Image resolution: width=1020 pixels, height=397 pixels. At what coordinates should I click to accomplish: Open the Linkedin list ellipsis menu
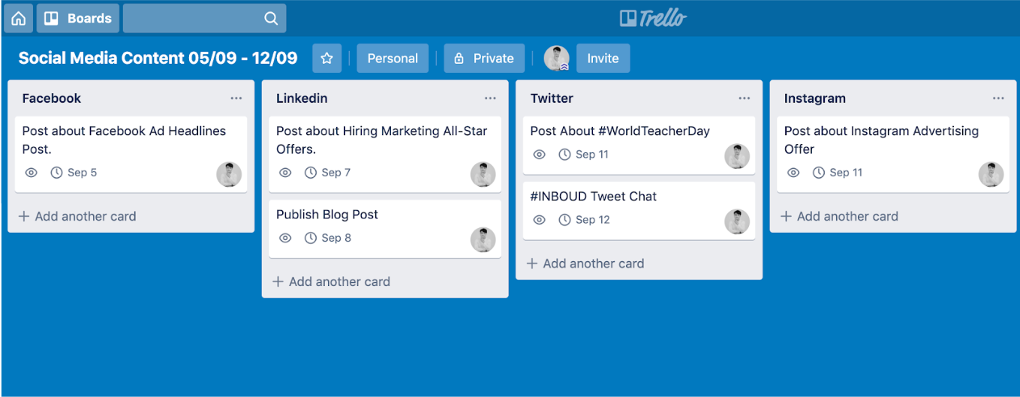click(x=490, y=98)
